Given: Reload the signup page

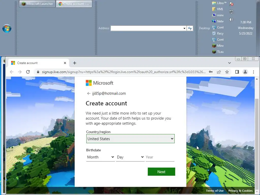Looking at the screenshot, I should pyautogui.click(x=28, y=72).
